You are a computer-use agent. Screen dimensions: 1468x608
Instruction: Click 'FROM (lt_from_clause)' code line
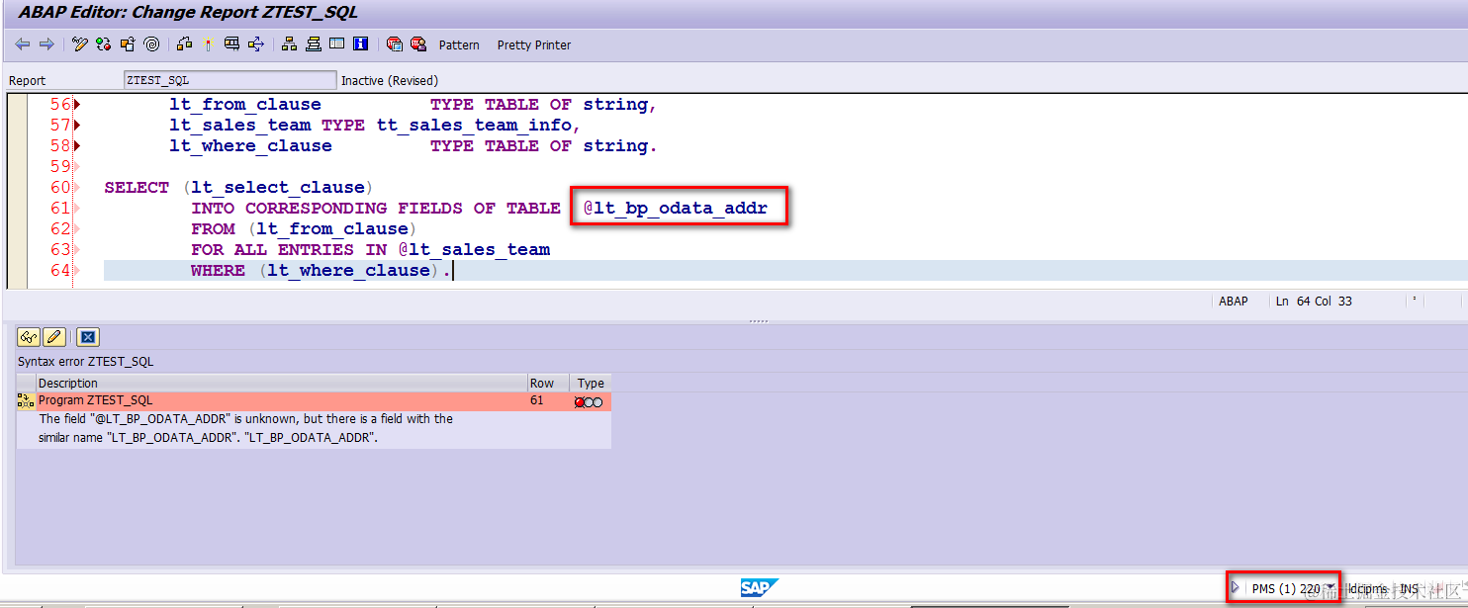click(x=306, y=229)
